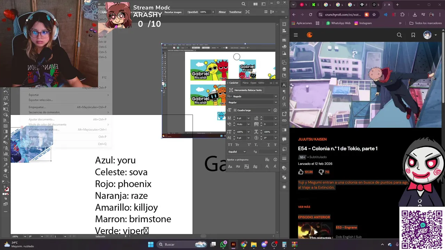Click the Fill/Stroke swatch in Illustrator toolbar
This screenshot has width=445, height=250.
6,187
